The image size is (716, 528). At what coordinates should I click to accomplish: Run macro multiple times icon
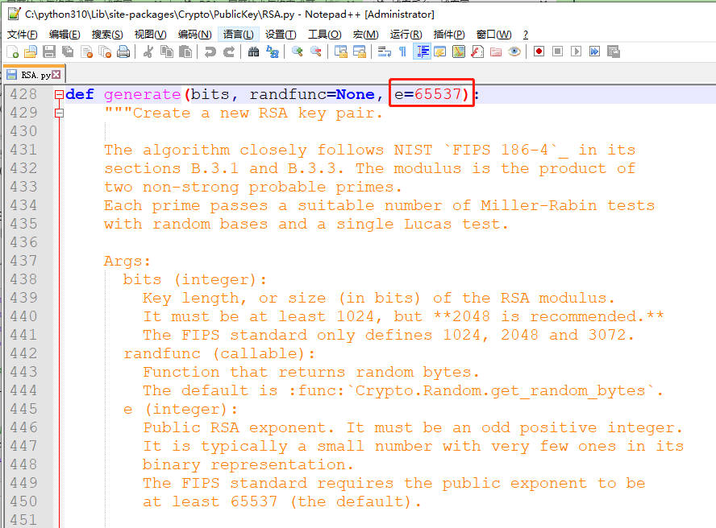click(594, 52)
